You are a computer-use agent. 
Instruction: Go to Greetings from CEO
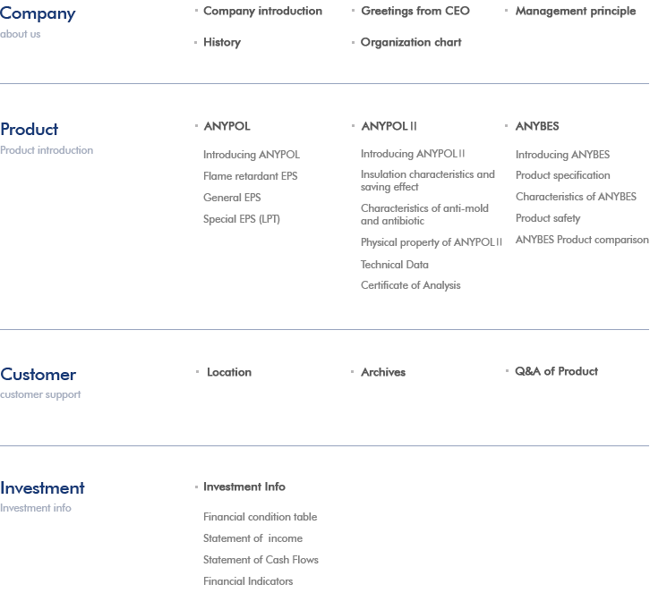click(x=415, y=11)
